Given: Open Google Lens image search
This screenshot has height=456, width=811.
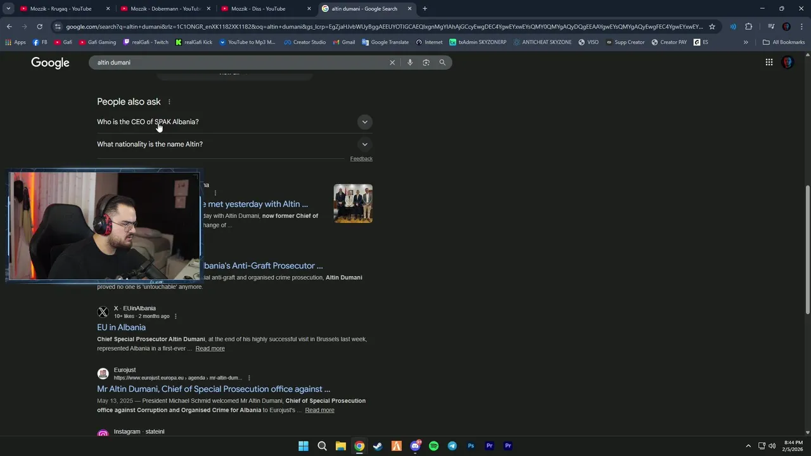Looking at the screenshot, I should tap(426, 62).
